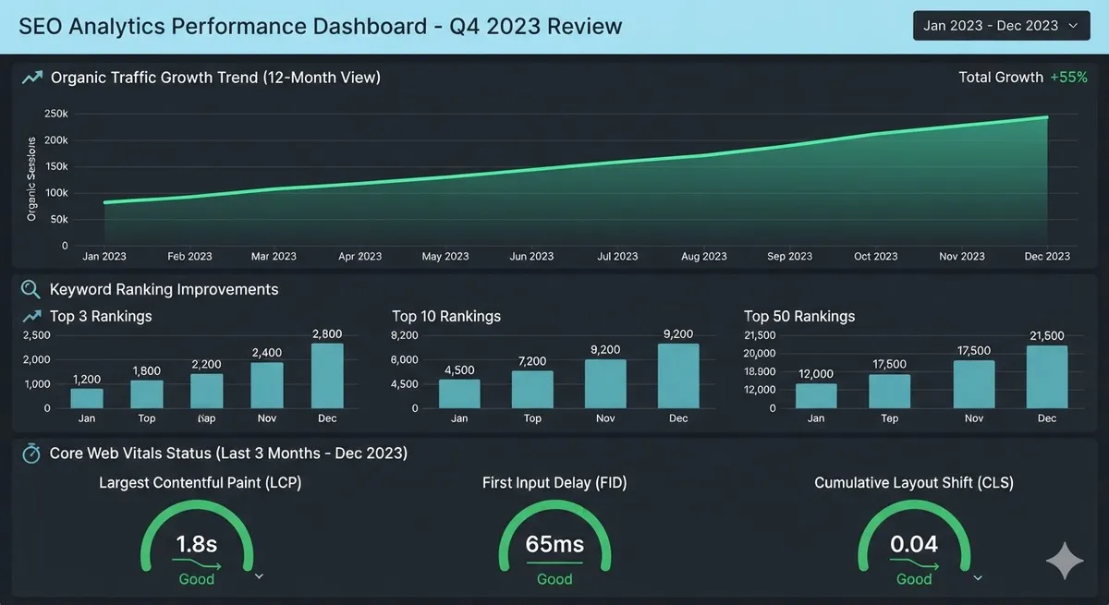
Task: Open the Jan 2023 - Dec 2023 date range dropdown
Action: (1002, 25)
